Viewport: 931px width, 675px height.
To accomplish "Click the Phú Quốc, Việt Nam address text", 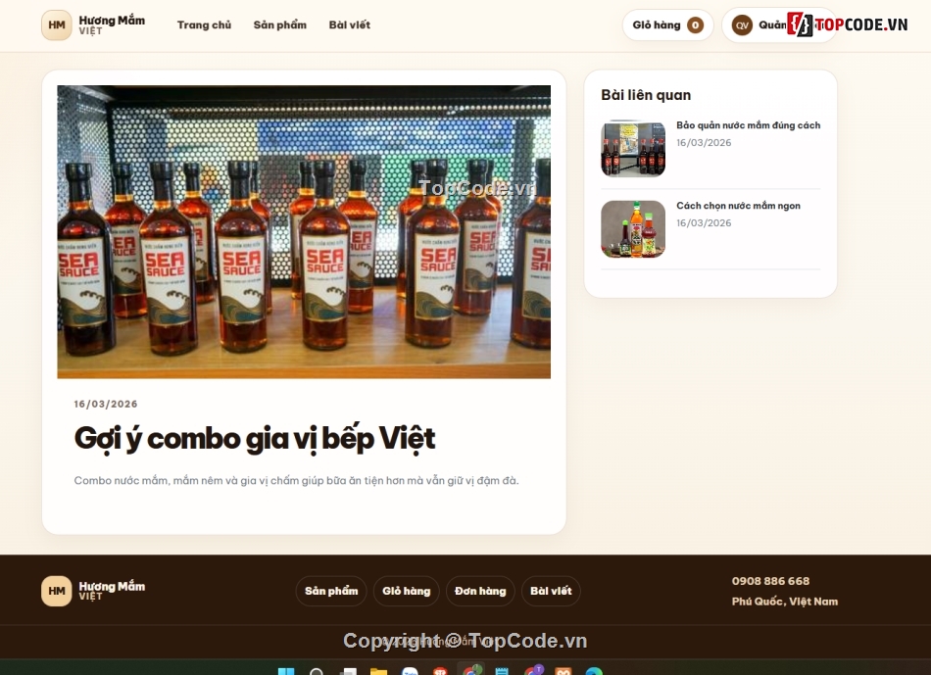I will 784,602.
